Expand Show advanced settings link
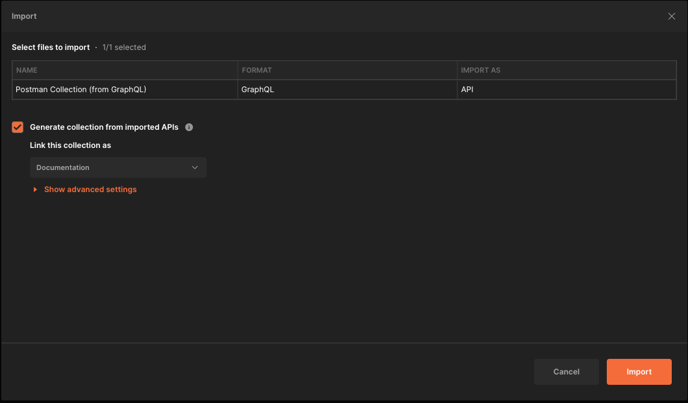Viewport: 688px width, 403px height. point(90,189)
